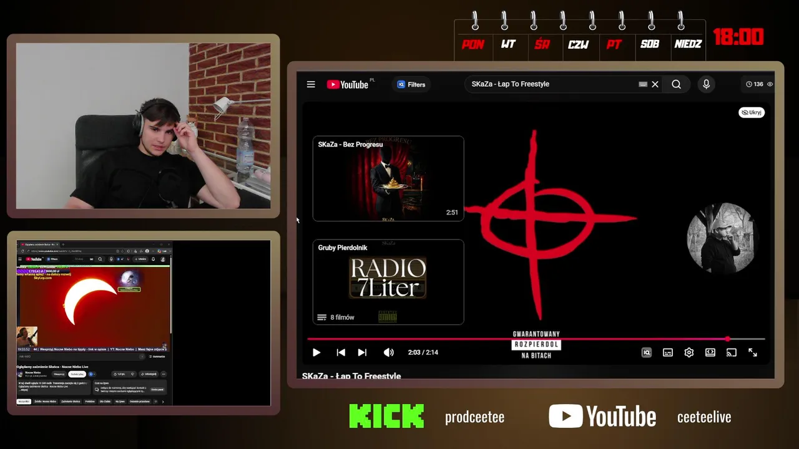Open the IQ Filters button
This screenshot has height=449, width=799.
(411, 84)
